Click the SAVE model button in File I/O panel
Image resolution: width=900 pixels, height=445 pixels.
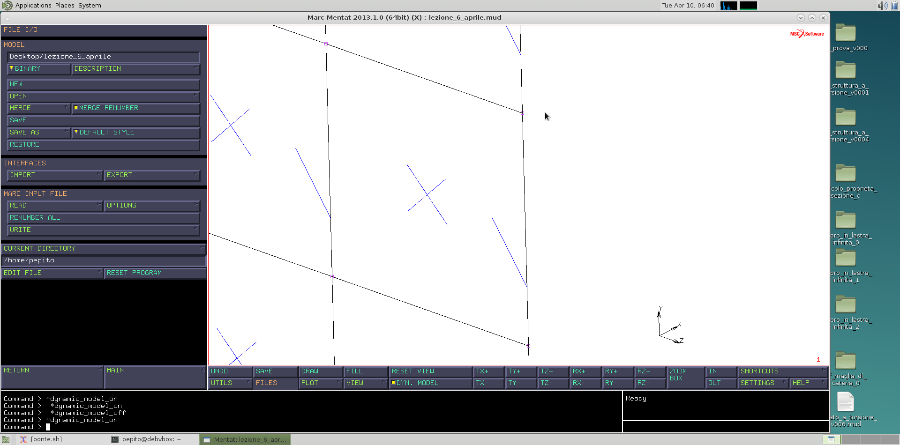click(x=104, y=120)
